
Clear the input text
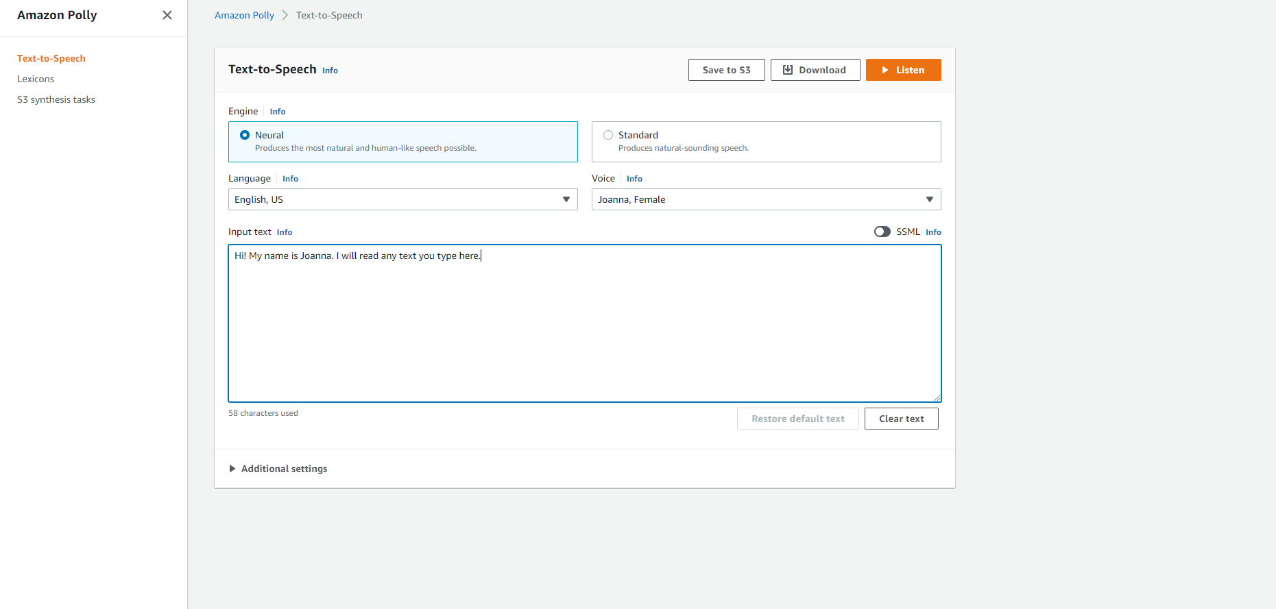coord(902,419)
